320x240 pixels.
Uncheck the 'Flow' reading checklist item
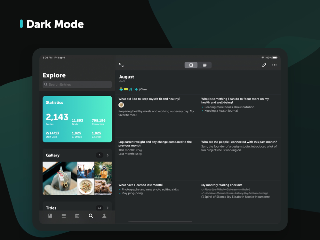(203, 189)
